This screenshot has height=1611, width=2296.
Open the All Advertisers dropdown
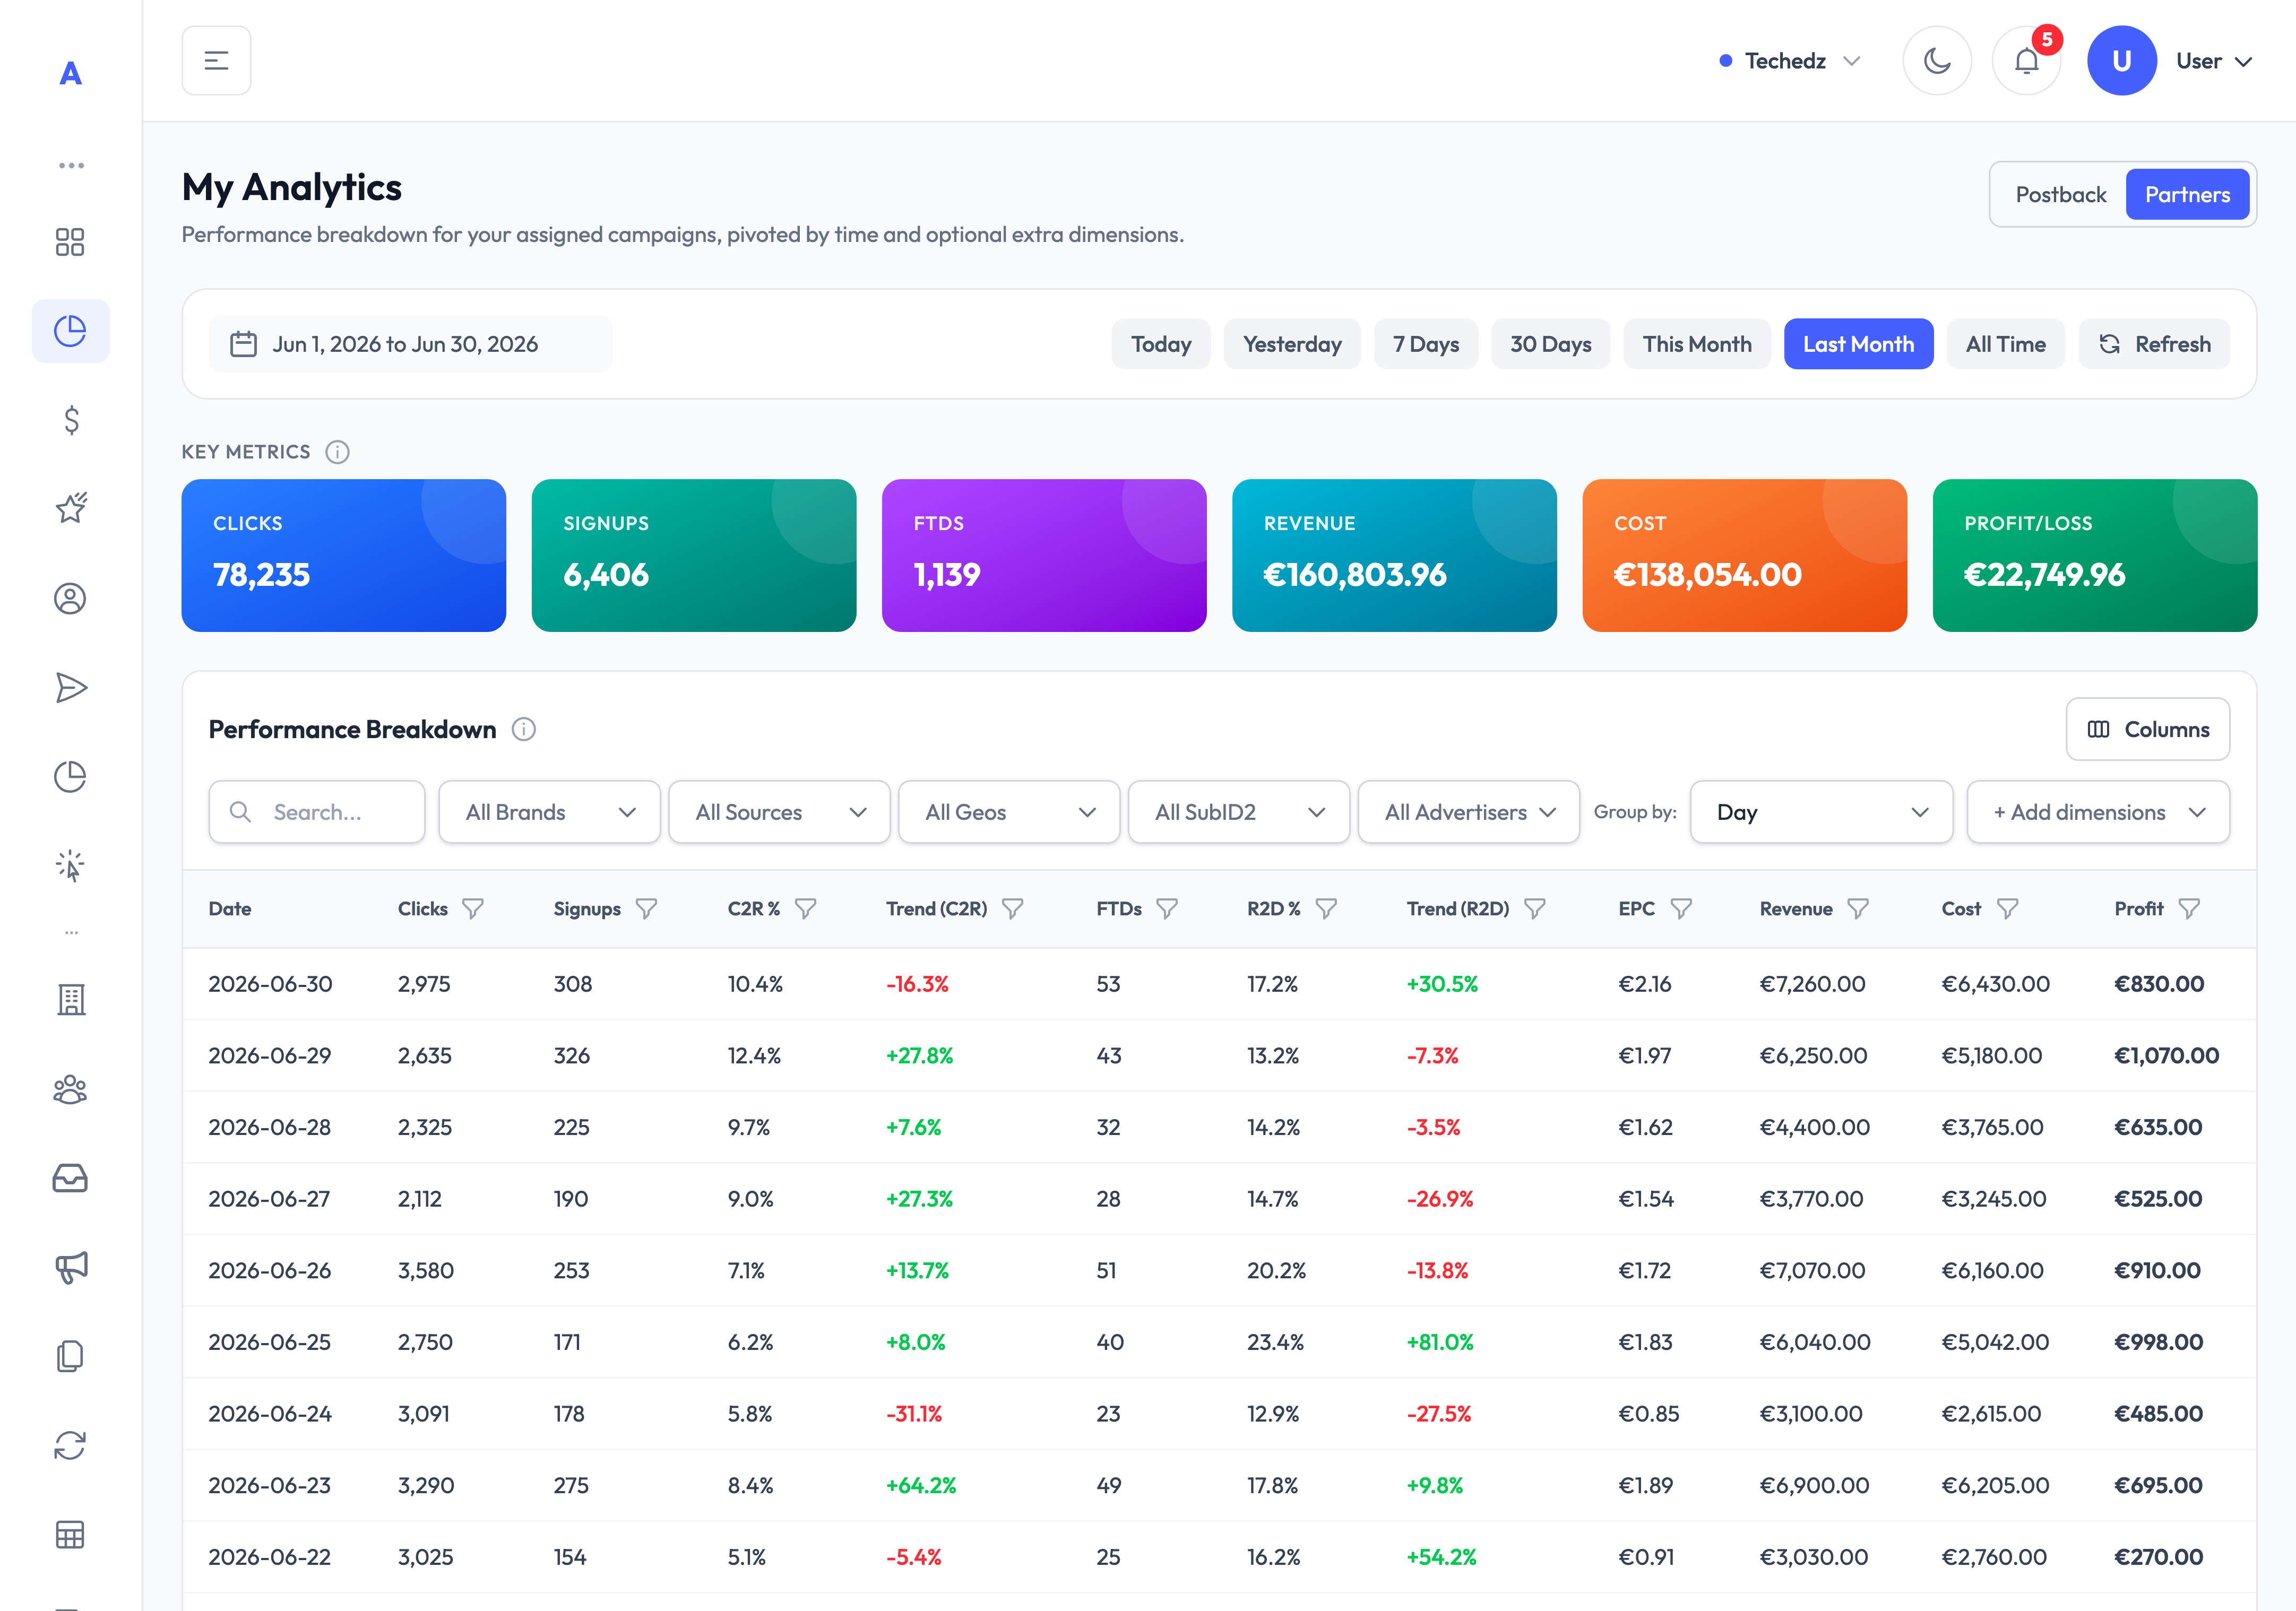(1469, 812)
